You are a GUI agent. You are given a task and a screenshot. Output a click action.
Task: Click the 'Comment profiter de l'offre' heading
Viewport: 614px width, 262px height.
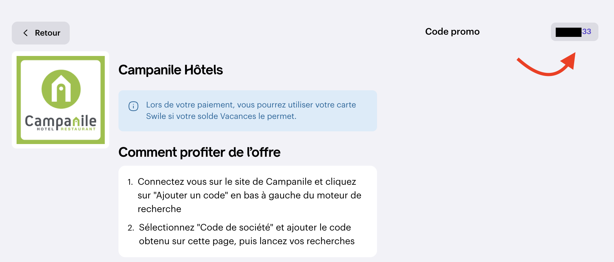click(199, 152)
